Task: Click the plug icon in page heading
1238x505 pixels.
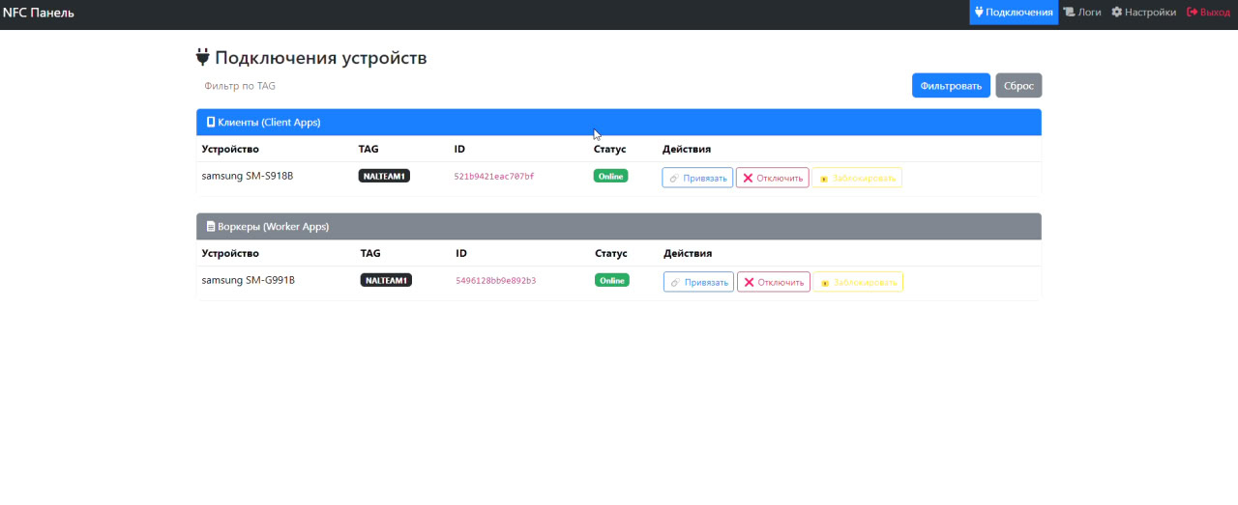Action: 203,58
